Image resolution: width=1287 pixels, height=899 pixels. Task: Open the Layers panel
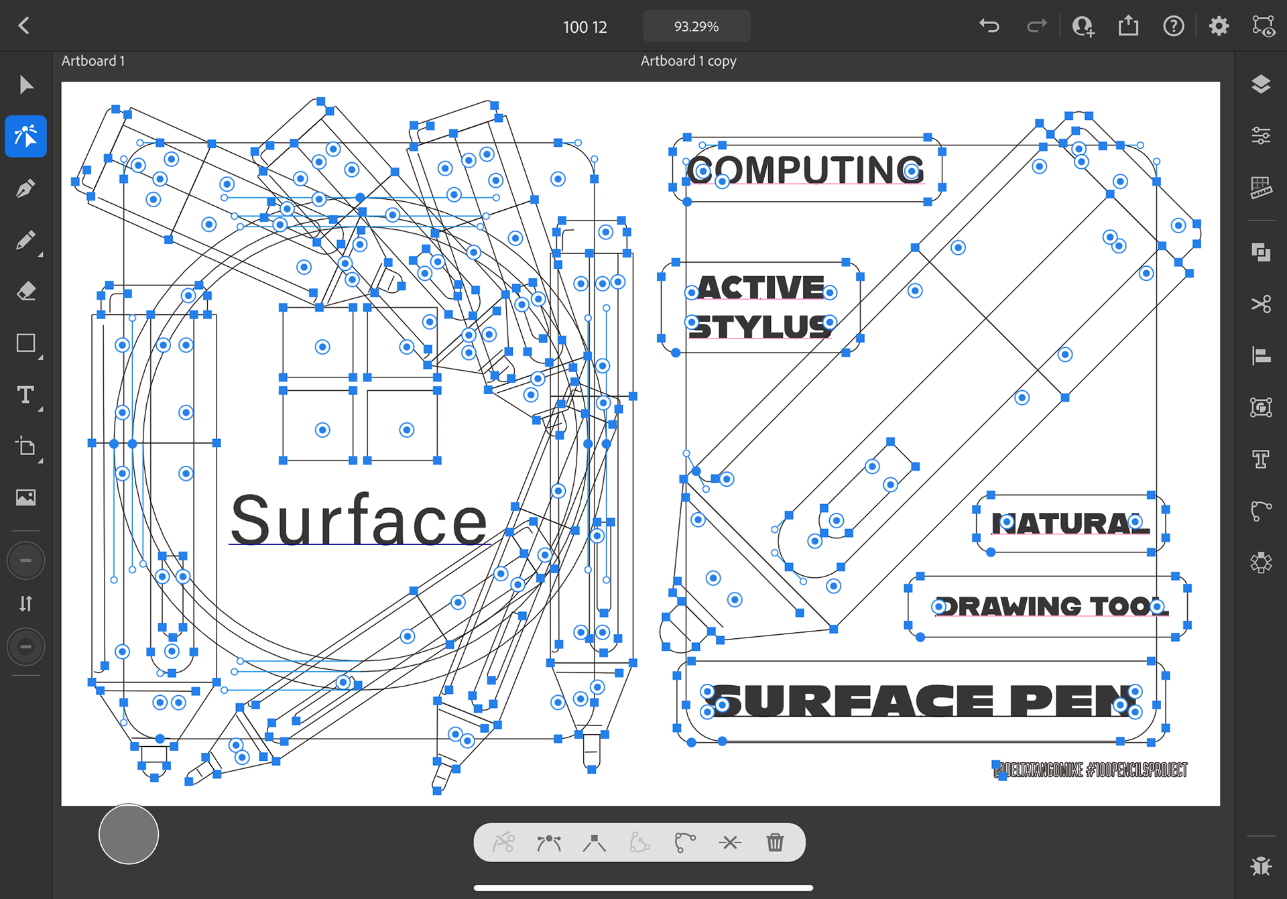1261,84
